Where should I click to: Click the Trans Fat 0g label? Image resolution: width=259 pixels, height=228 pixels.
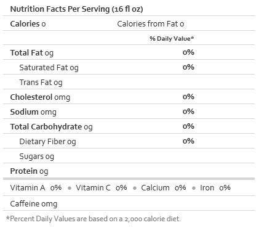[41, 83]
